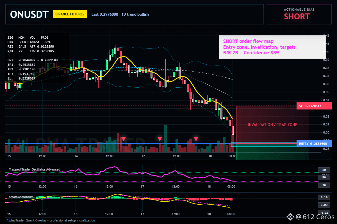Viewport: 337px width, 224px height.
Task: Click the oscillator's 80 level label
Action: pos(324,170)
